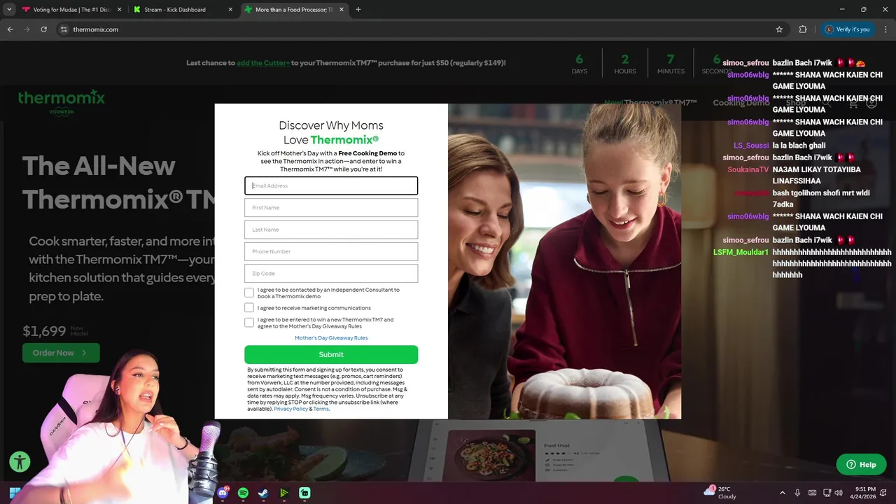Image resolution: width=896 pixels, height=504 pixels.
Task: Click the Zip Code field
Action: click(x=331, y=273)
